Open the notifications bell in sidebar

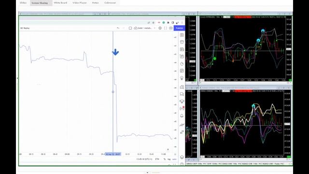point(182,116)
